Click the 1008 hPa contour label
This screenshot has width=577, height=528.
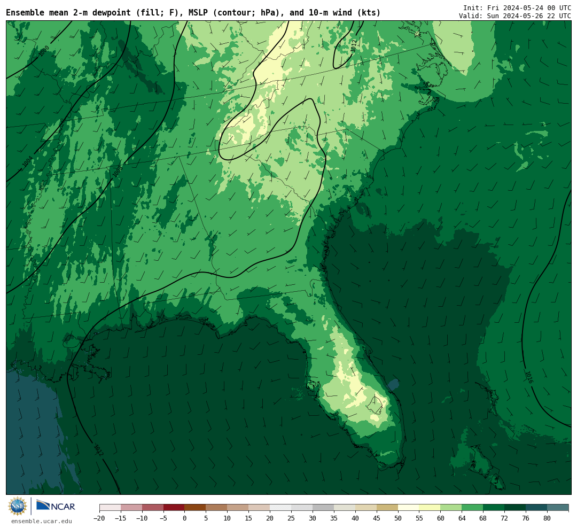[x=118, y=172]
